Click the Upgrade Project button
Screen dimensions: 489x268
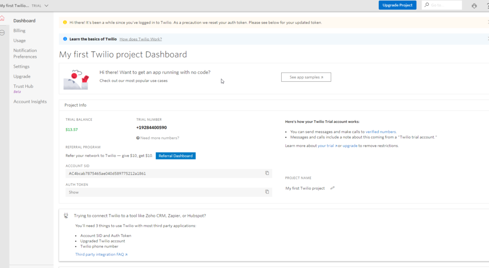click(397, 5)
